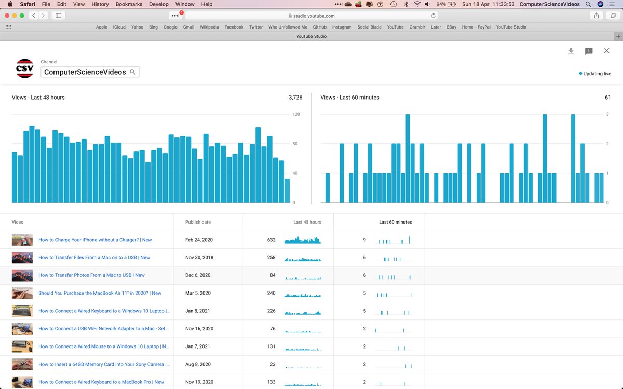Open the favorites grid icon in bookmarks bar

[x=8, y=27]
